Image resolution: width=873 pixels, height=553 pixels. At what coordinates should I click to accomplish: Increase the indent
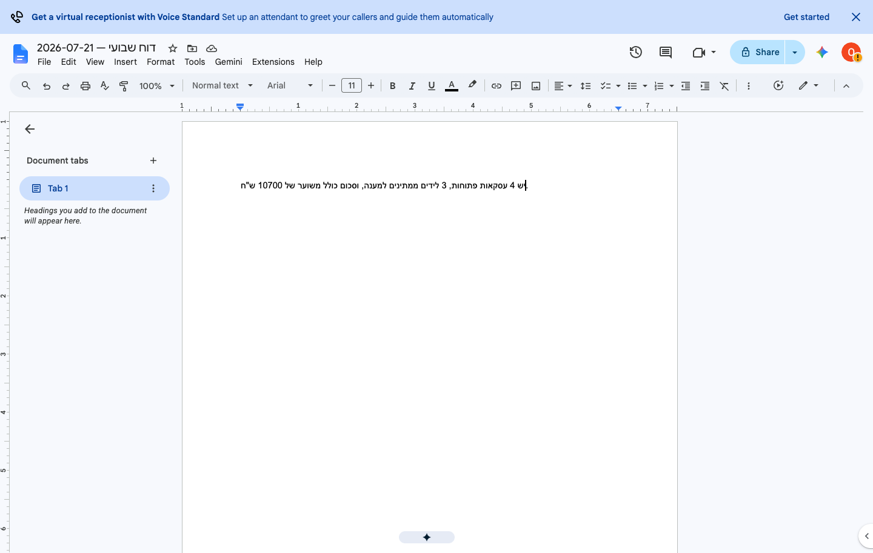tap(705, 86)
